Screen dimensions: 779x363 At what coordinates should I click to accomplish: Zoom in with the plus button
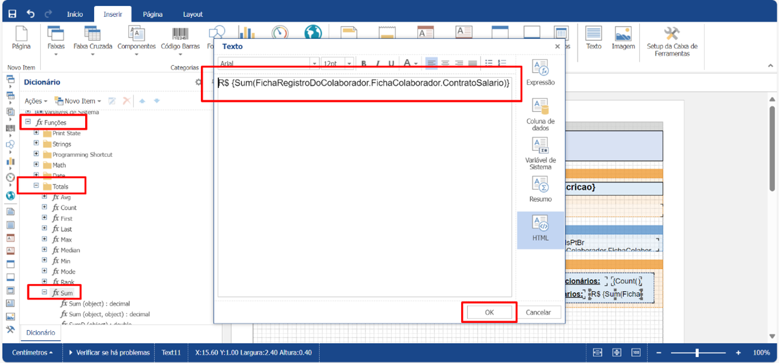(738, 353)
